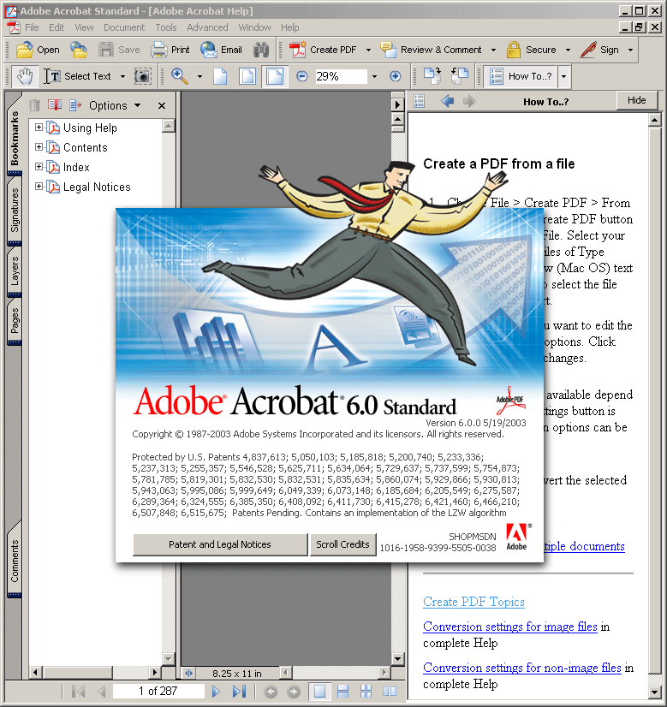This screenshot has width=667, height=707.
Task: Click the zoom in plus button
Action: point(395,76)
